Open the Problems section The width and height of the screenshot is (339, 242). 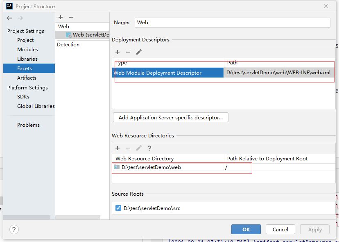[x=28, y=125]
